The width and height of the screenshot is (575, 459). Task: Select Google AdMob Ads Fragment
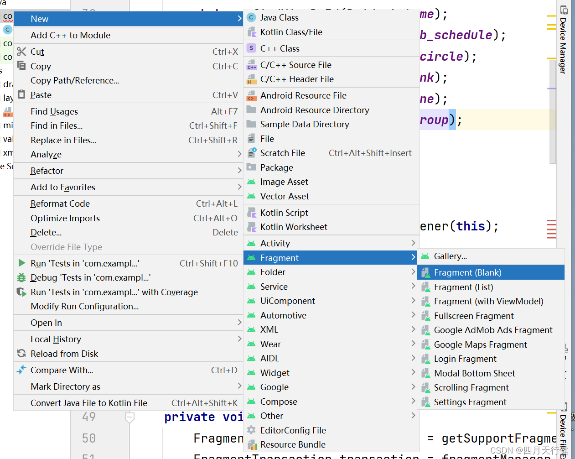point(491,330)
